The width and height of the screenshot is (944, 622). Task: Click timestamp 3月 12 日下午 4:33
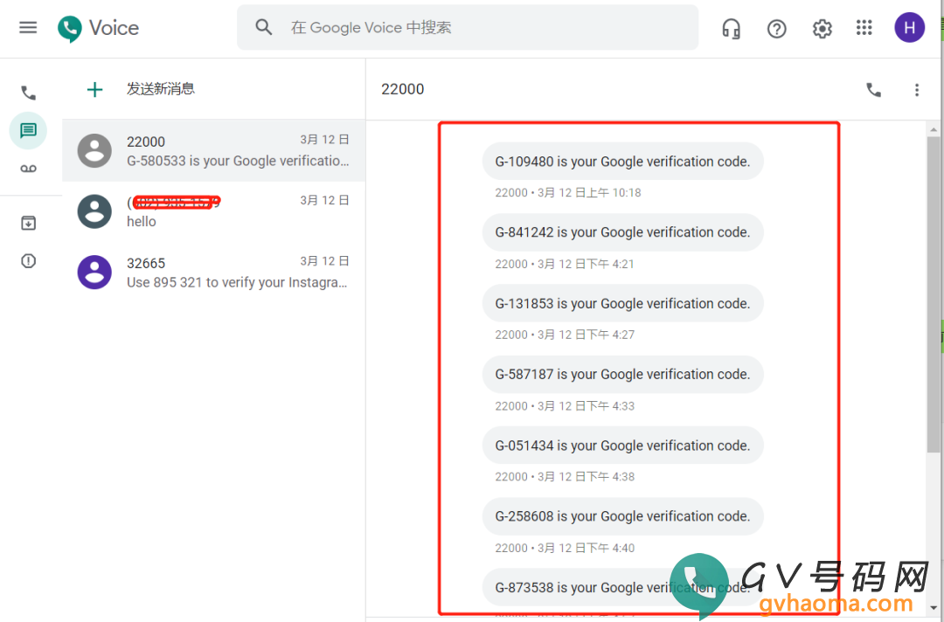pyautogui.click(x=586, y=406)
